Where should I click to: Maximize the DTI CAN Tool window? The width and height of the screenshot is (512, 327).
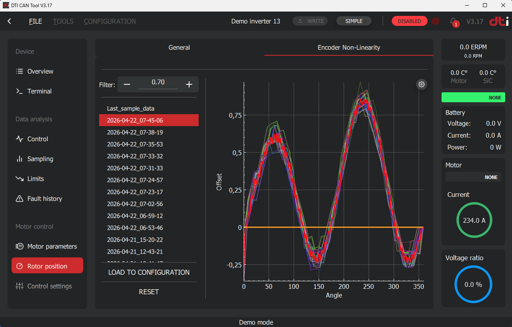485,5
